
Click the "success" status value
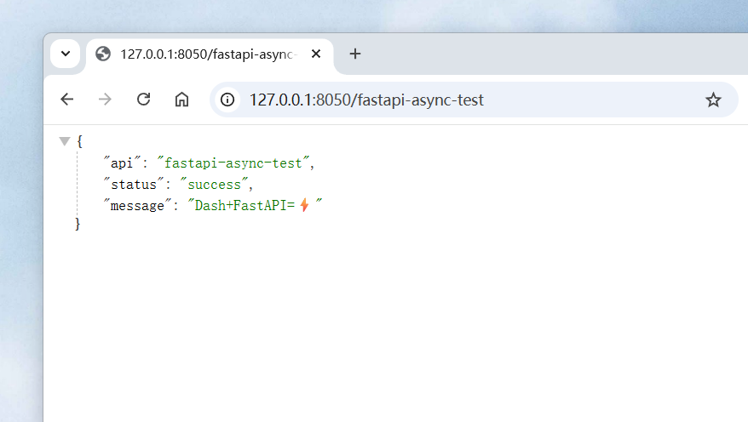(214, 185)
